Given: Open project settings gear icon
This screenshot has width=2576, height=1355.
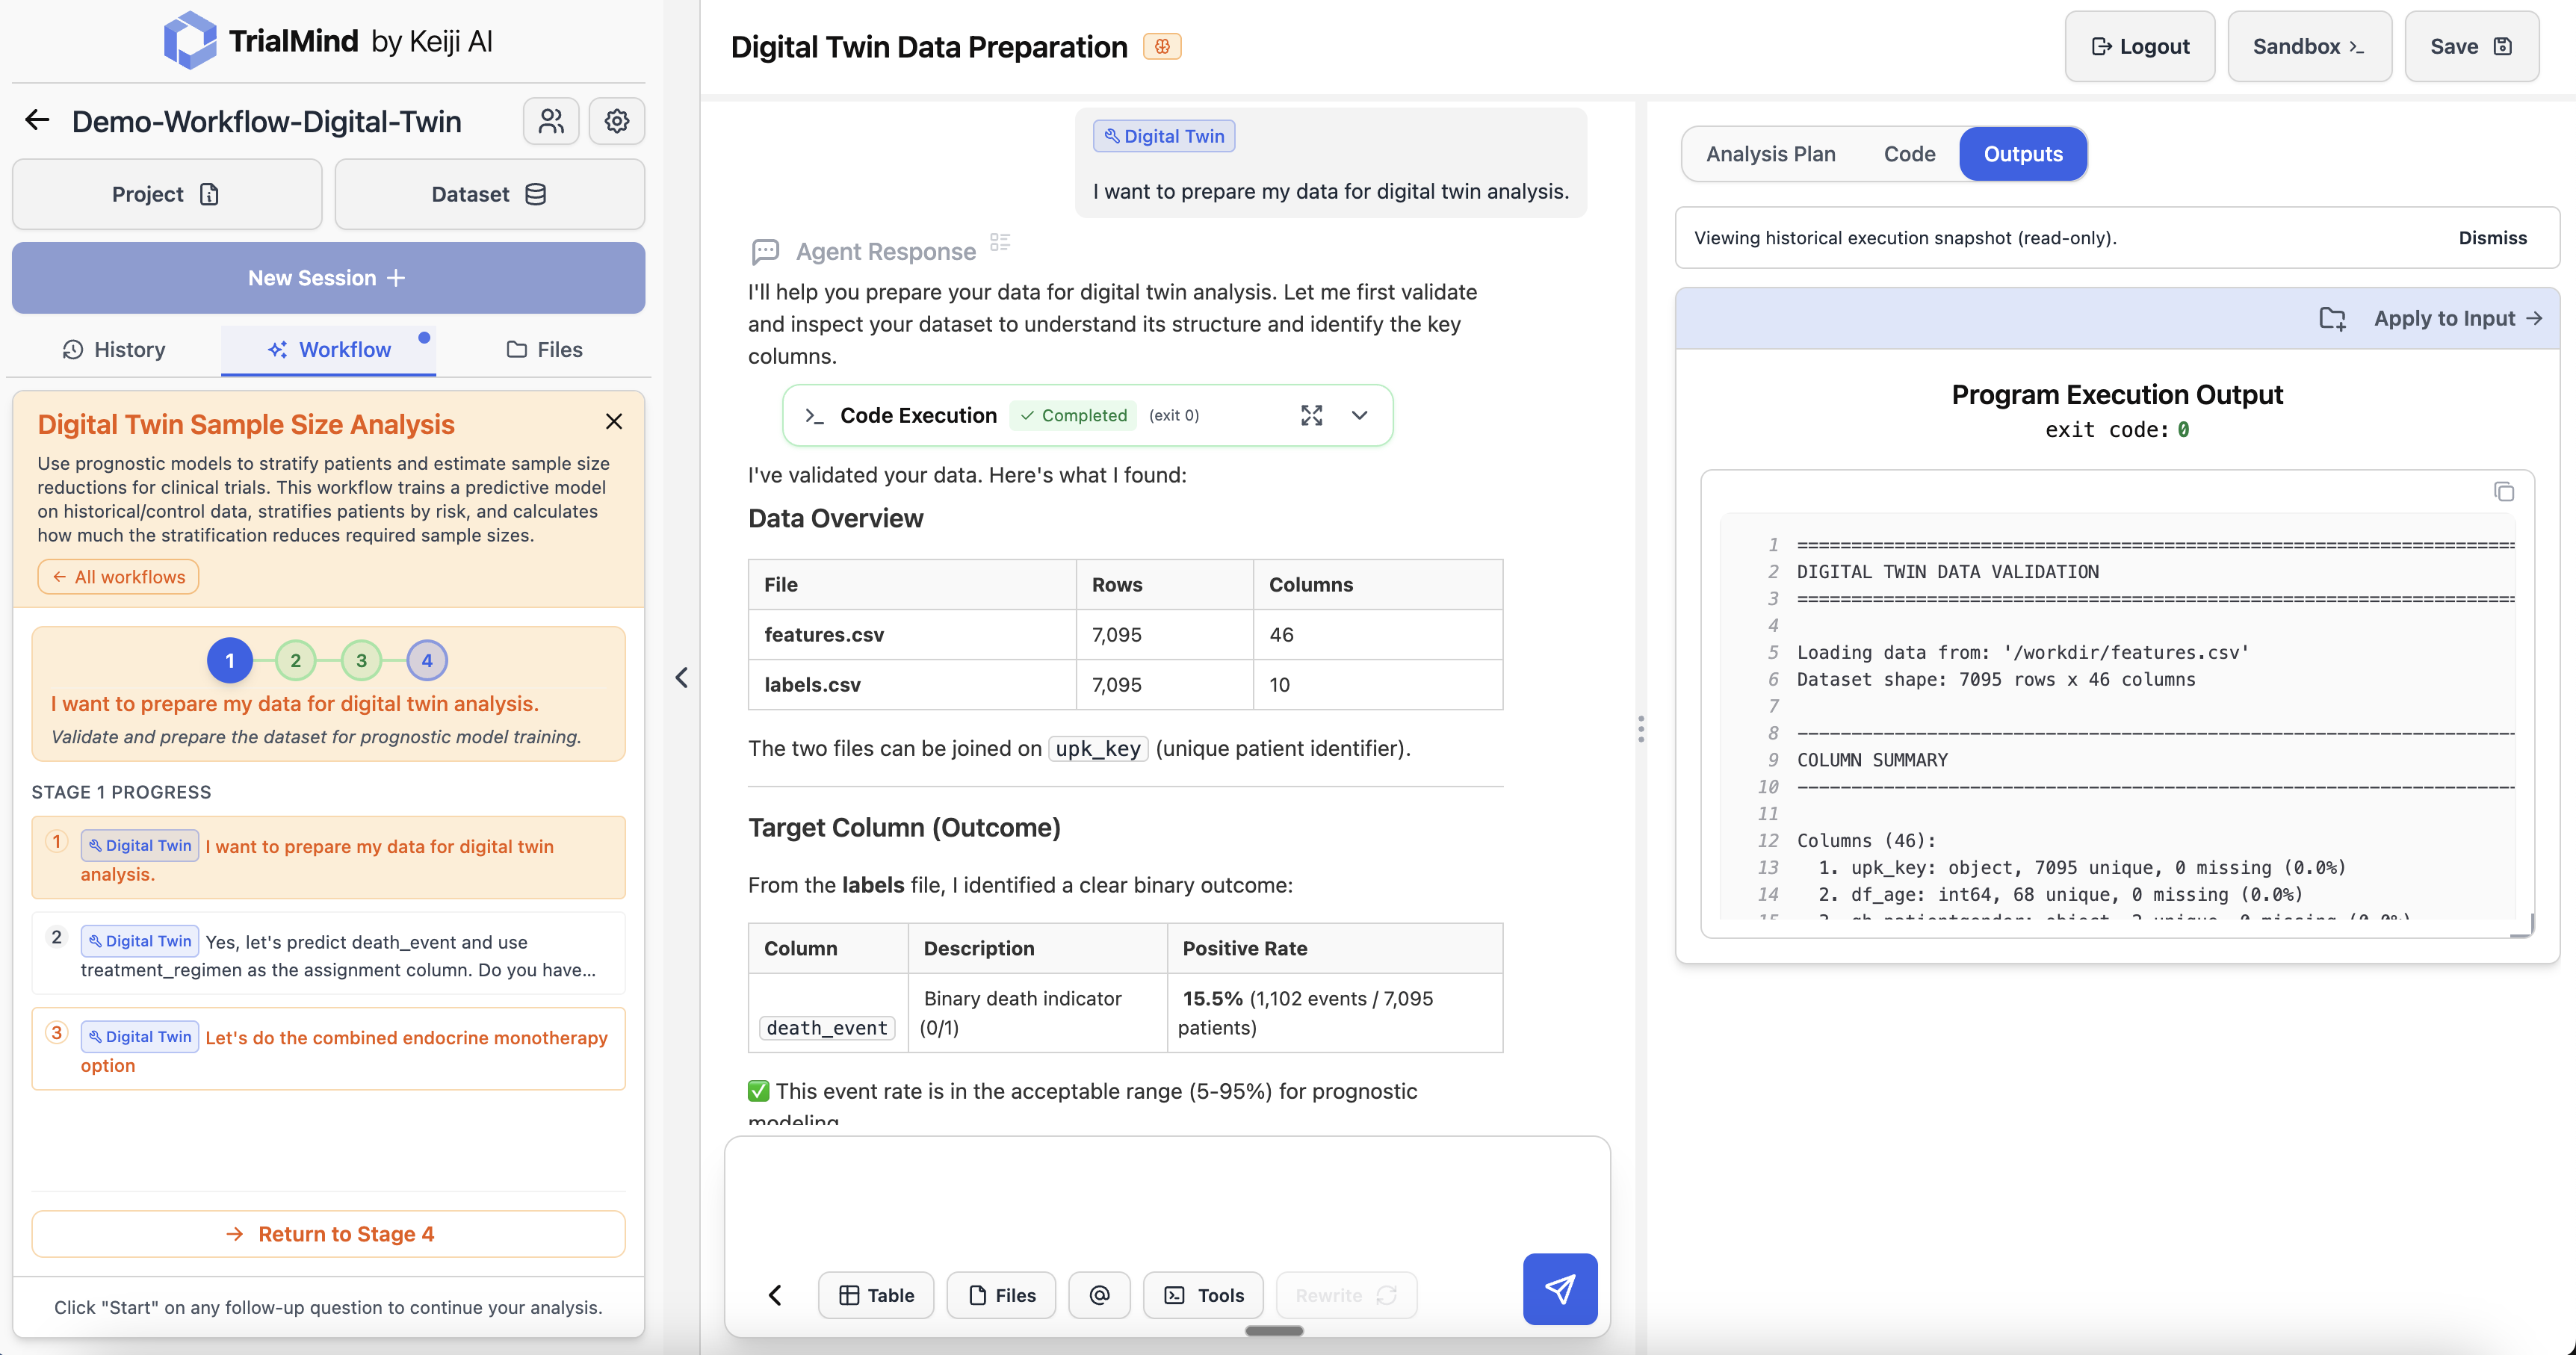Looking at the screenshot, I should coord(617,121).
